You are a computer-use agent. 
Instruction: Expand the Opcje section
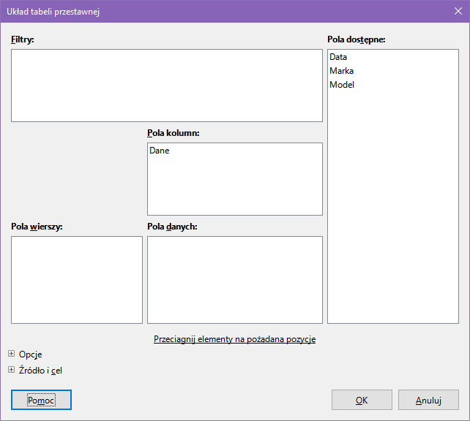[12, 354]
